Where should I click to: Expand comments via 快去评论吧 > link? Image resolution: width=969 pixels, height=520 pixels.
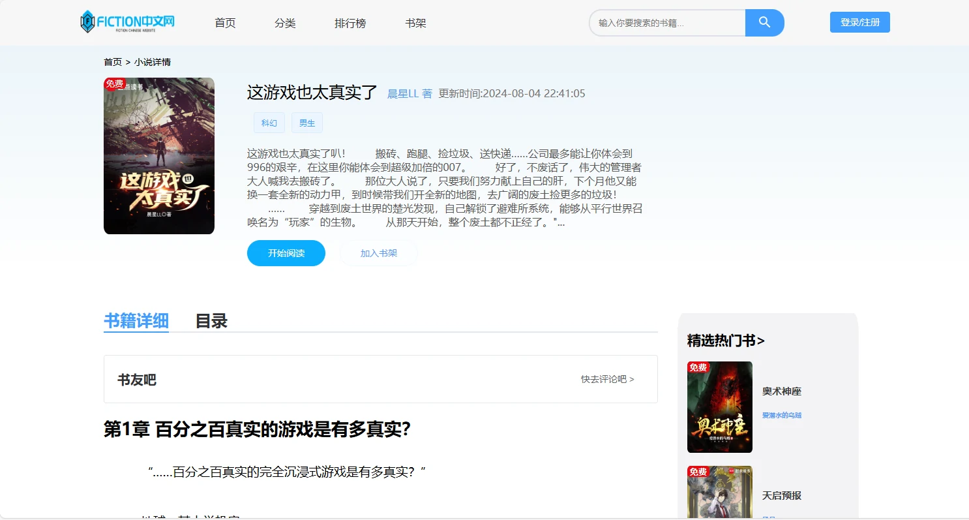(x=607, y=379)
